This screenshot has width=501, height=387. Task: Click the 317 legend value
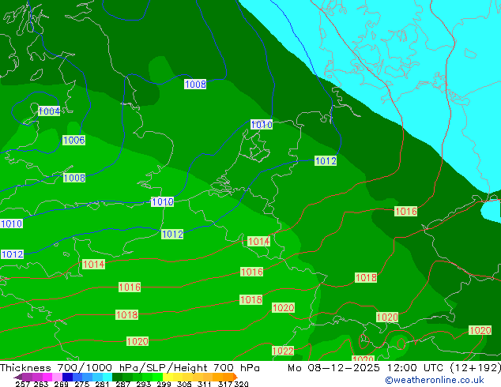tap(225, 384)
